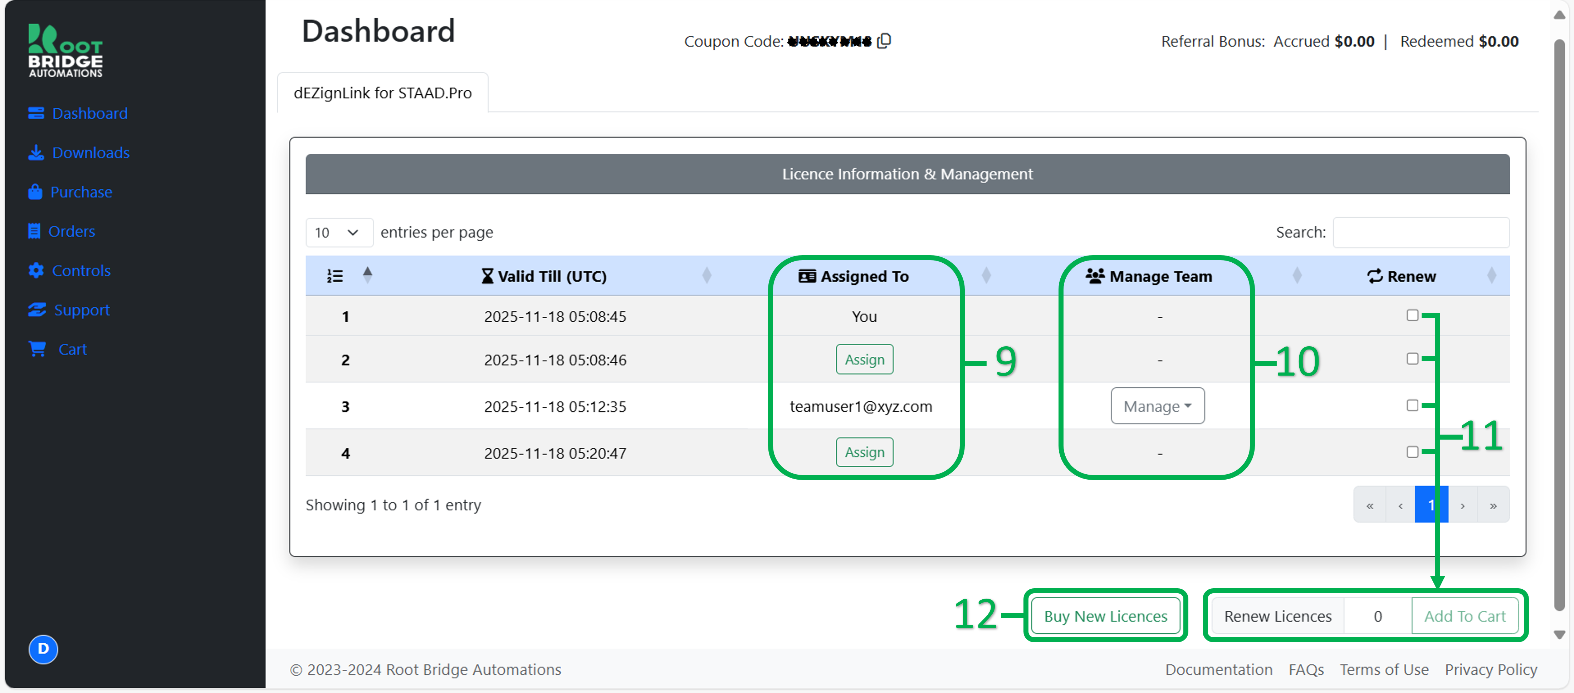Click the 'You' assigned cell
This screenshot has width=1574, height=693.
click(864, 316)
